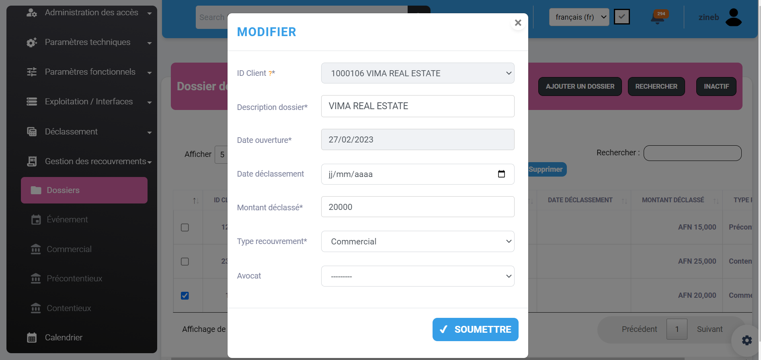This screenshot has width=761, height=360.
Task: Open the settings gear icon
Action: point(747,340)
